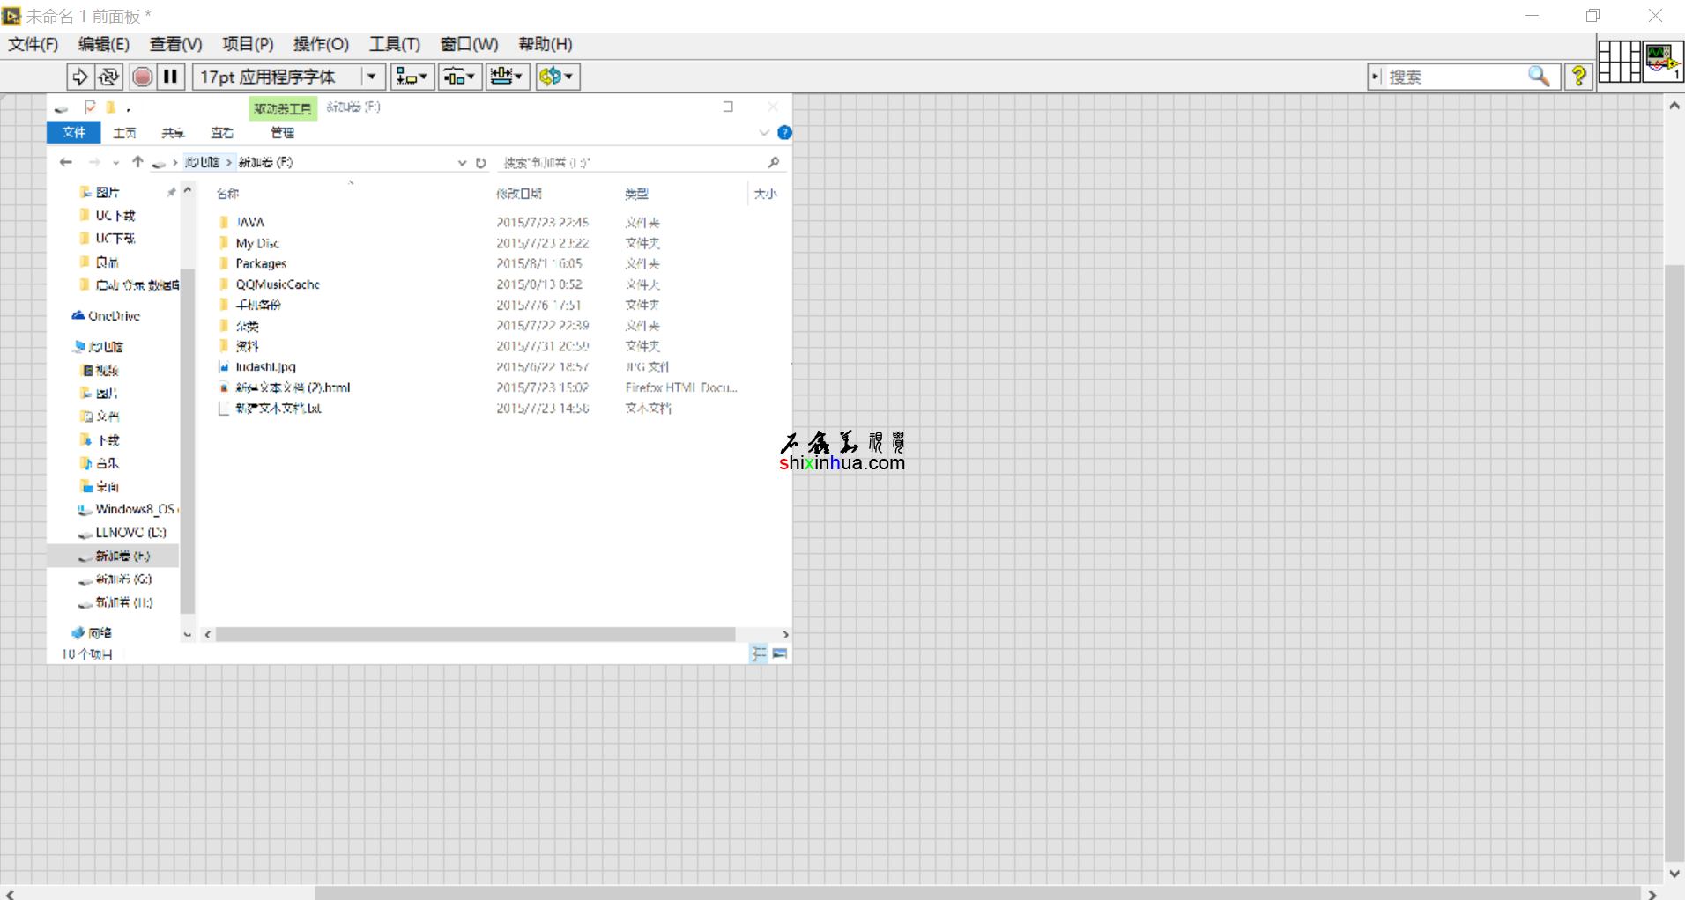Toggle the Pause execution button

click(x=171, y=77)
